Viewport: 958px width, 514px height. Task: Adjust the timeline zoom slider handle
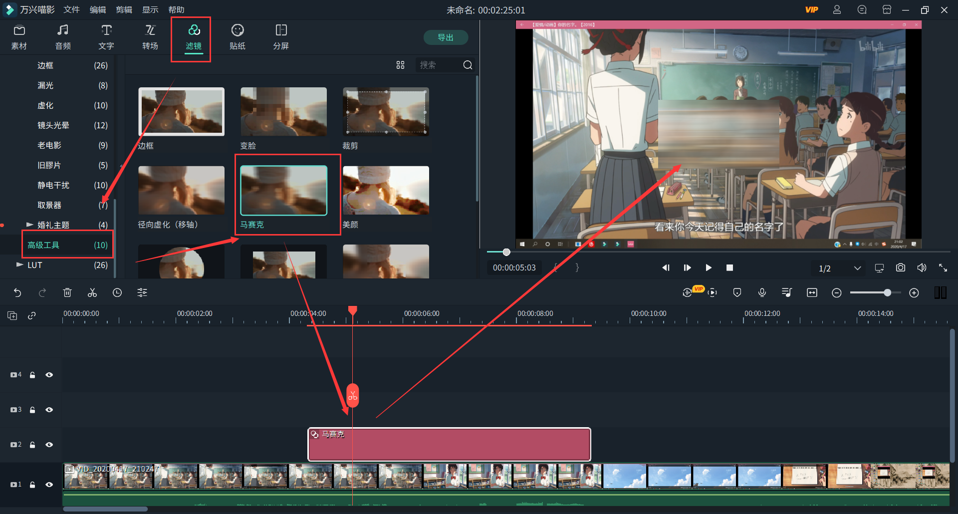point(887,293)
